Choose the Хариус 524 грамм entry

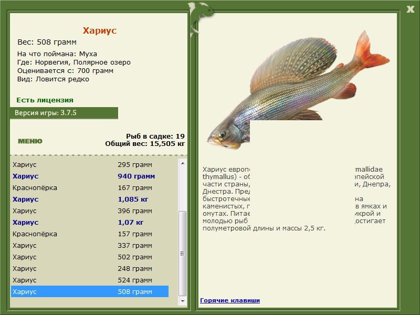point(89,280)
